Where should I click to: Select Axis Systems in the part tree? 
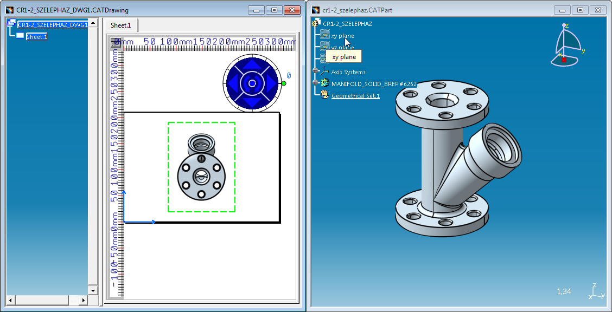pos(348,72)
